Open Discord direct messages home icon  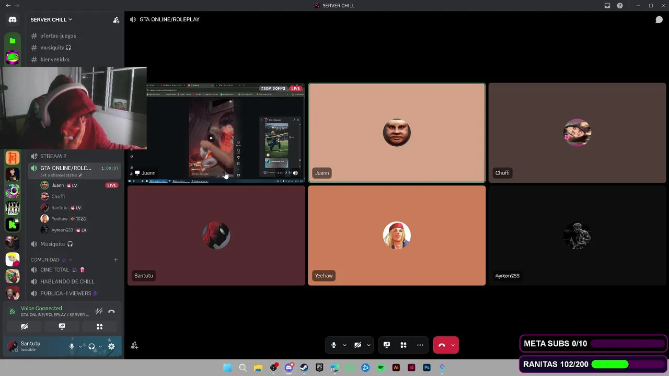point(13,19)
